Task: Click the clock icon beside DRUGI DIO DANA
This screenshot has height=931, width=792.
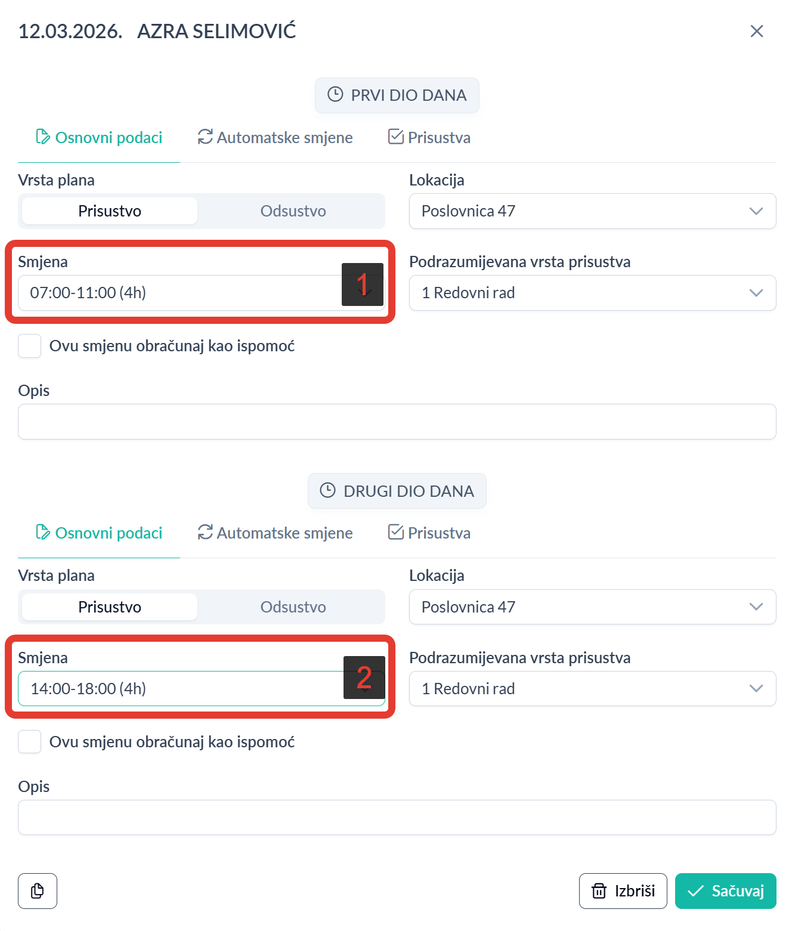Action: coord(328,490)
